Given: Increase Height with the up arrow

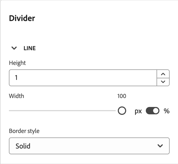Looking at the screenshot, I should click(x=163, y=74).
